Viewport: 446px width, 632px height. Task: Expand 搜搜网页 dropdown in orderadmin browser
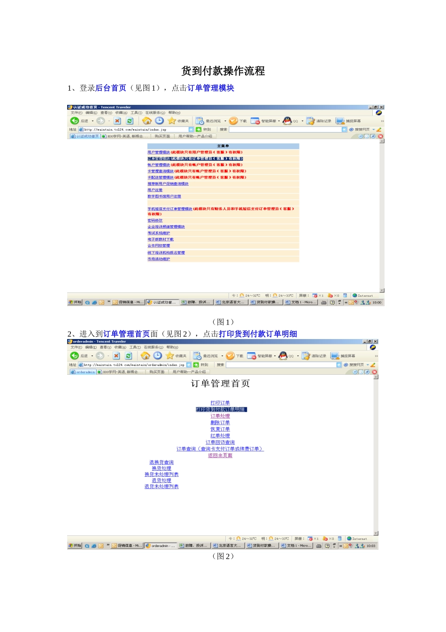[x=368, y=365]
